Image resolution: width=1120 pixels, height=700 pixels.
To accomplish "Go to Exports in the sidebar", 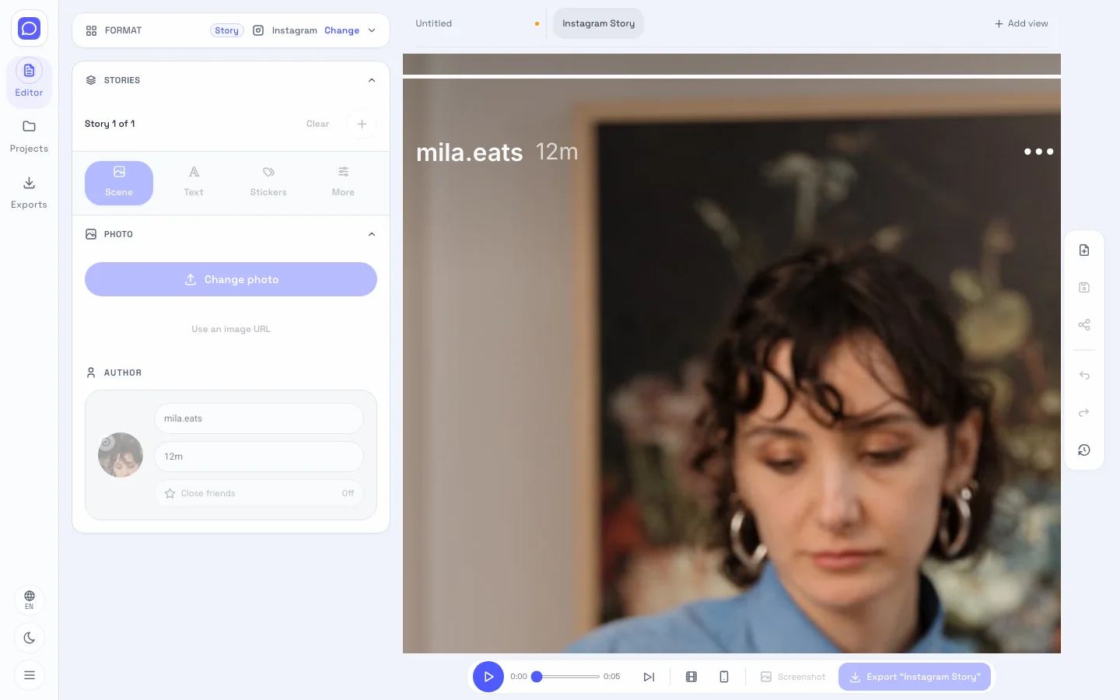I will point(29,192).
